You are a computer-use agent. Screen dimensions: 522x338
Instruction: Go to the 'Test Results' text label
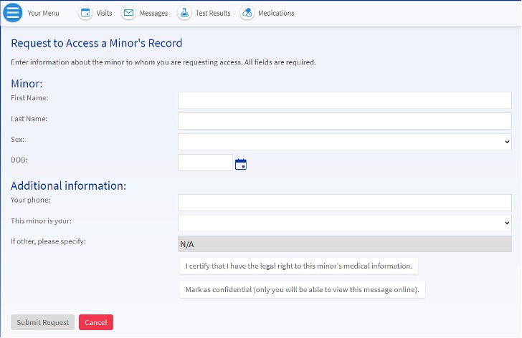pos(213,14)
